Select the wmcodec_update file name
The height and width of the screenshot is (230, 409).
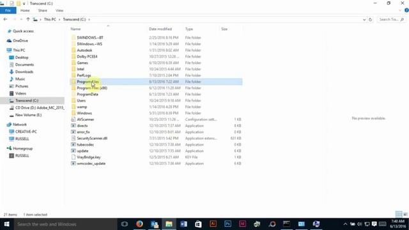point(91,164)
